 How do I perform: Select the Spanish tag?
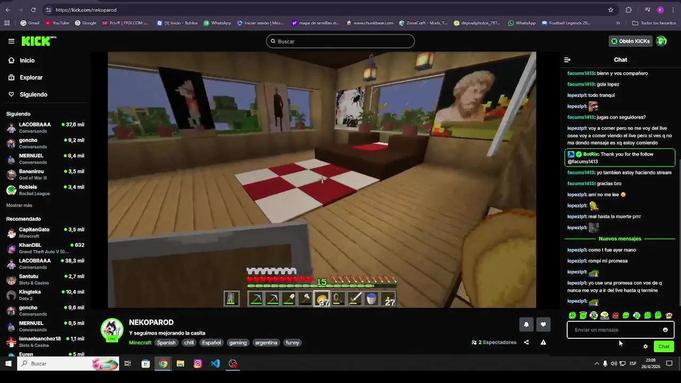pos(166,343)
